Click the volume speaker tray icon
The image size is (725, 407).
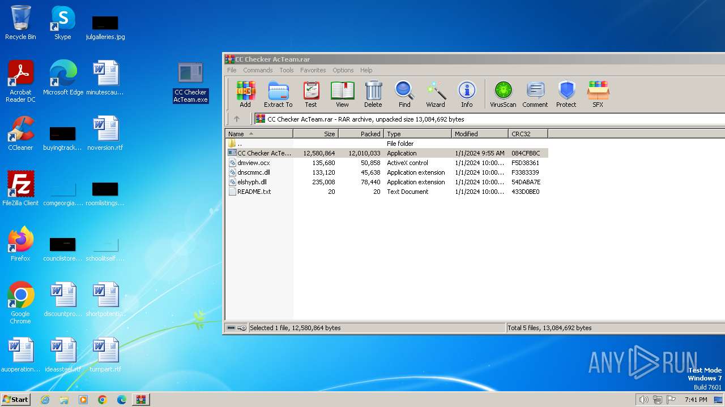point(643,400)
